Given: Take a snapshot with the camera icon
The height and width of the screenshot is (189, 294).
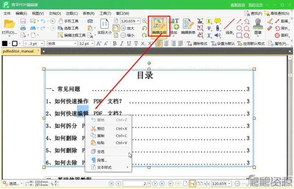Looking at the screenshot, I should [x=90, y=21].
